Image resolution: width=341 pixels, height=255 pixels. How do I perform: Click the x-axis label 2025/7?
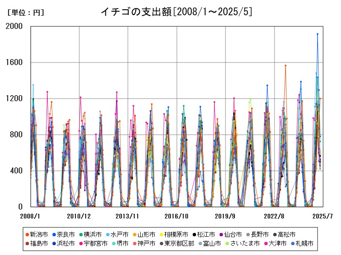click(x=323, y=216)
